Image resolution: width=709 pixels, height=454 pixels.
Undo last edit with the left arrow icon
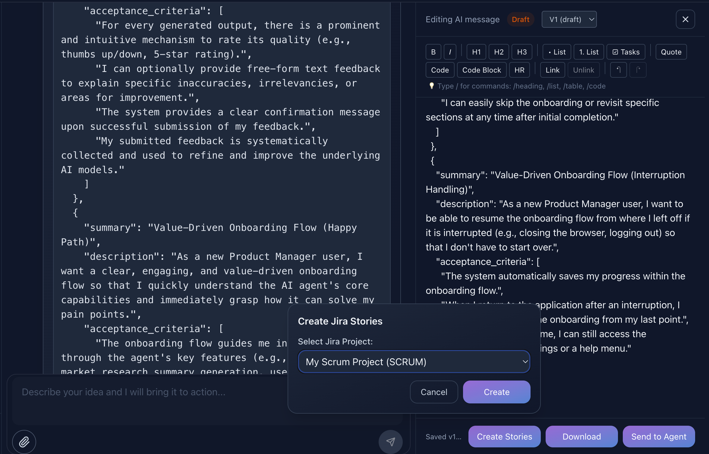(x=618, y=70)
